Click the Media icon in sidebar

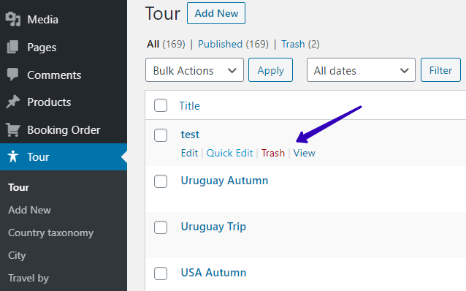click(x=13, y=19)
